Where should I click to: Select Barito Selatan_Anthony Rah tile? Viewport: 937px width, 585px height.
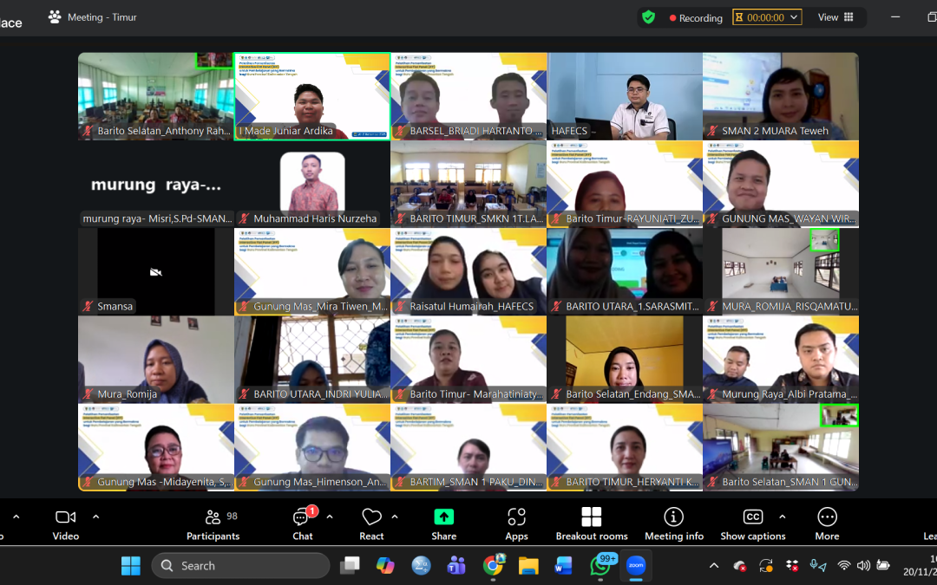(155, 97)
